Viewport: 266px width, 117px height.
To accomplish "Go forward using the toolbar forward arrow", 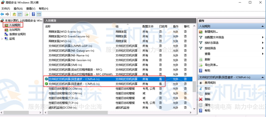I will pos(7,14).
